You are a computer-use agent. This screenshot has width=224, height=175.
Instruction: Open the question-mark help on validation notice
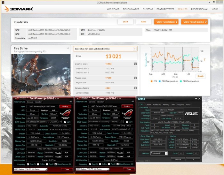coord(135,49)
